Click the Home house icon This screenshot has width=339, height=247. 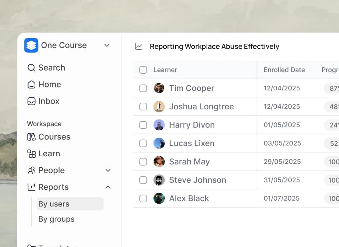click(x=31, y=84)
